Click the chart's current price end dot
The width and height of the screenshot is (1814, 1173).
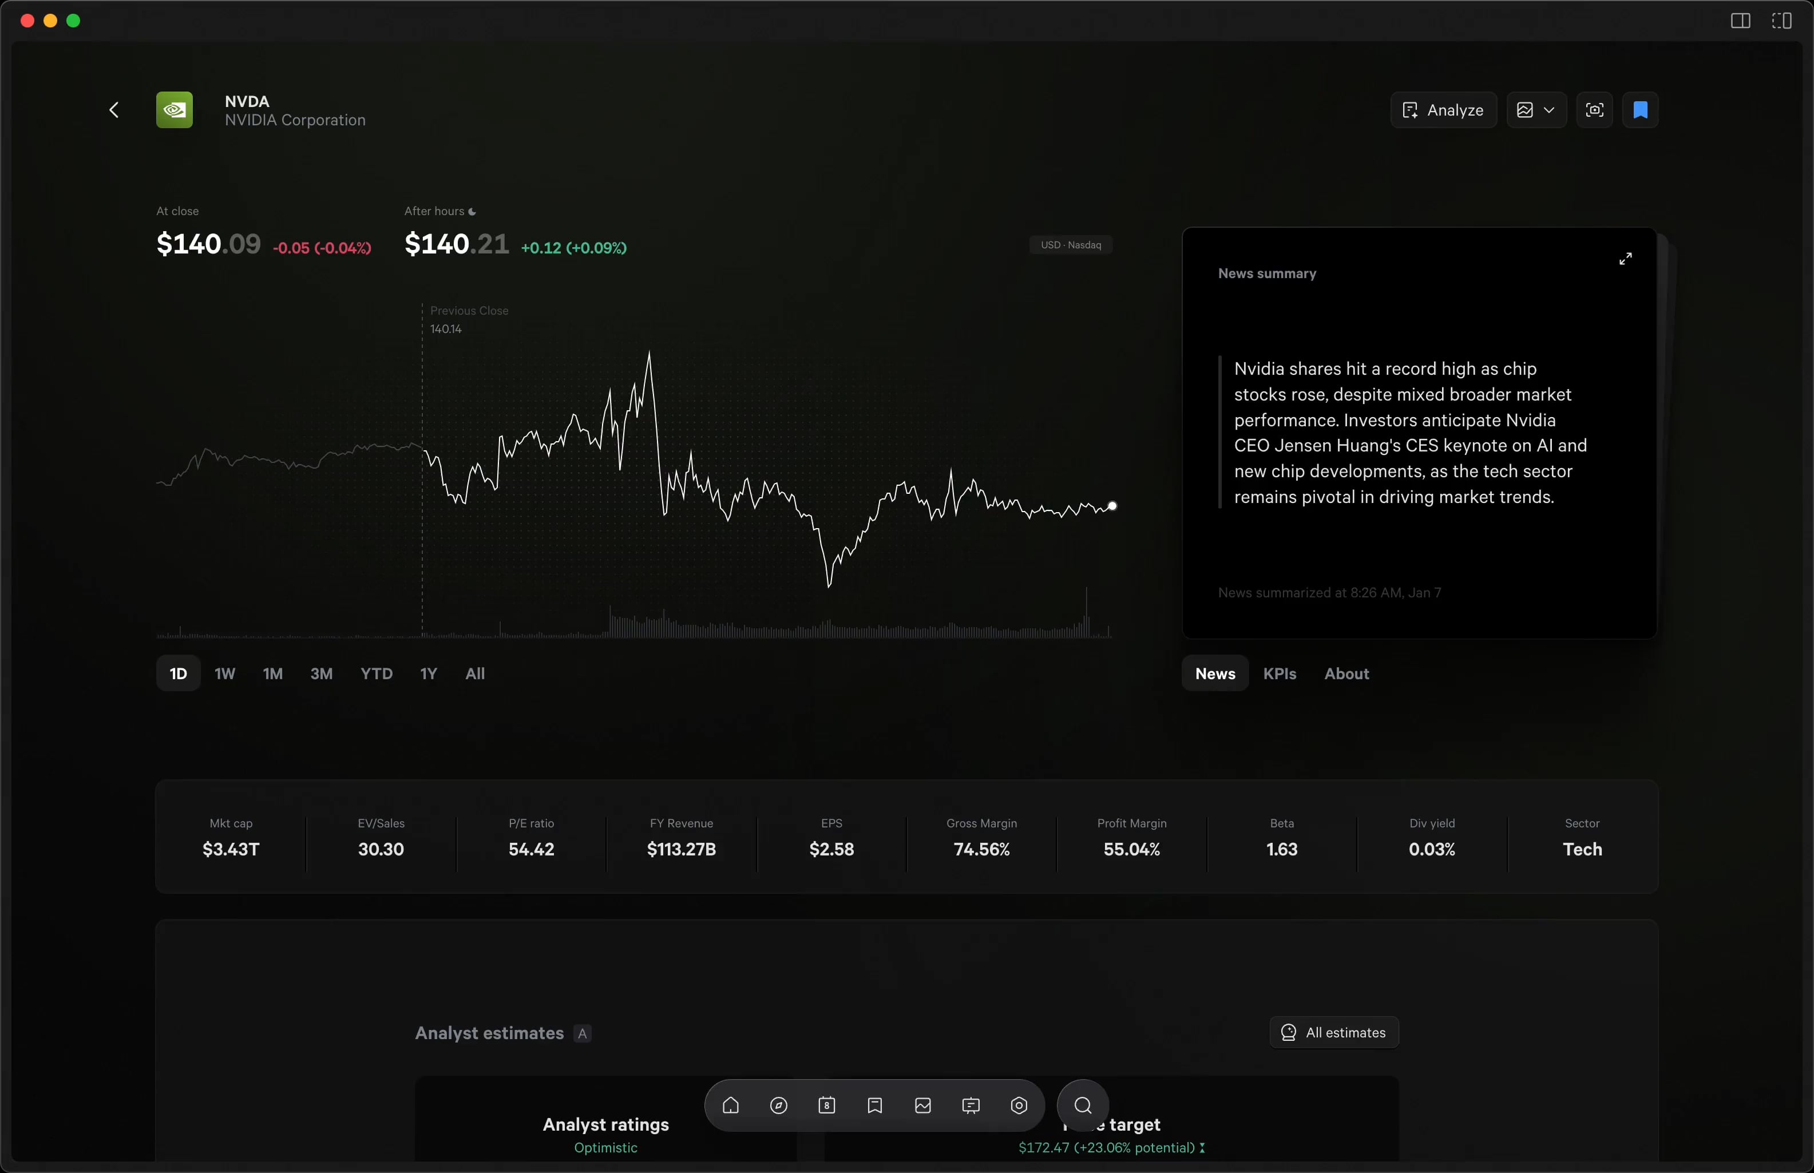point(1112,506)
